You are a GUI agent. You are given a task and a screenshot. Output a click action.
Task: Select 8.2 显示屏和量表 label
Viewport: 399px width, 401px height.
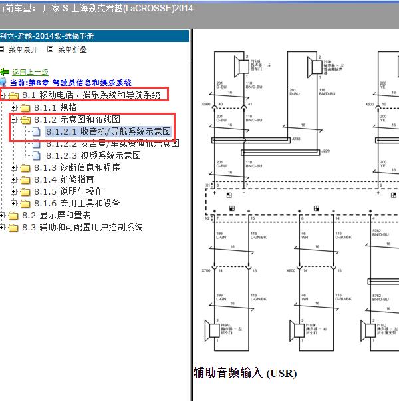(x=57, y=215)
